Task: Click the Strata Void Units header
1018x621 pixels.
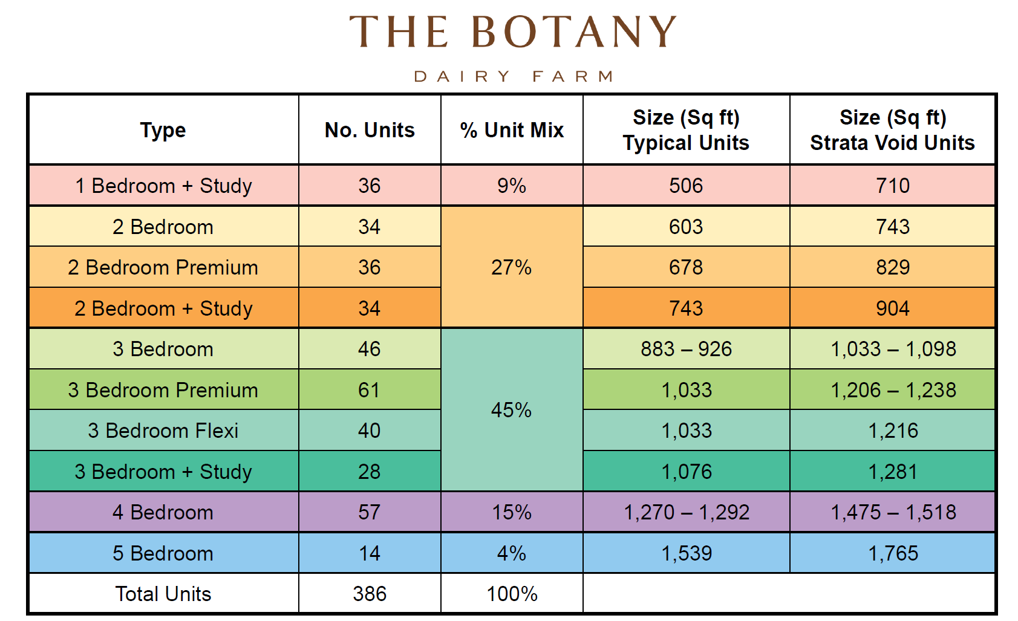Action: pyautogui.click(x=892, y=129)
